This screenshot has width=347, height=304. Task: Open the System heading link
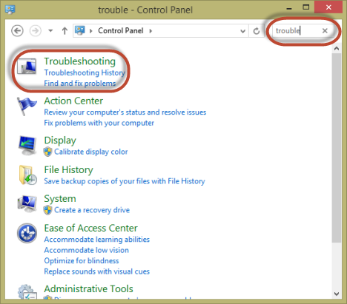coord(60,199)
